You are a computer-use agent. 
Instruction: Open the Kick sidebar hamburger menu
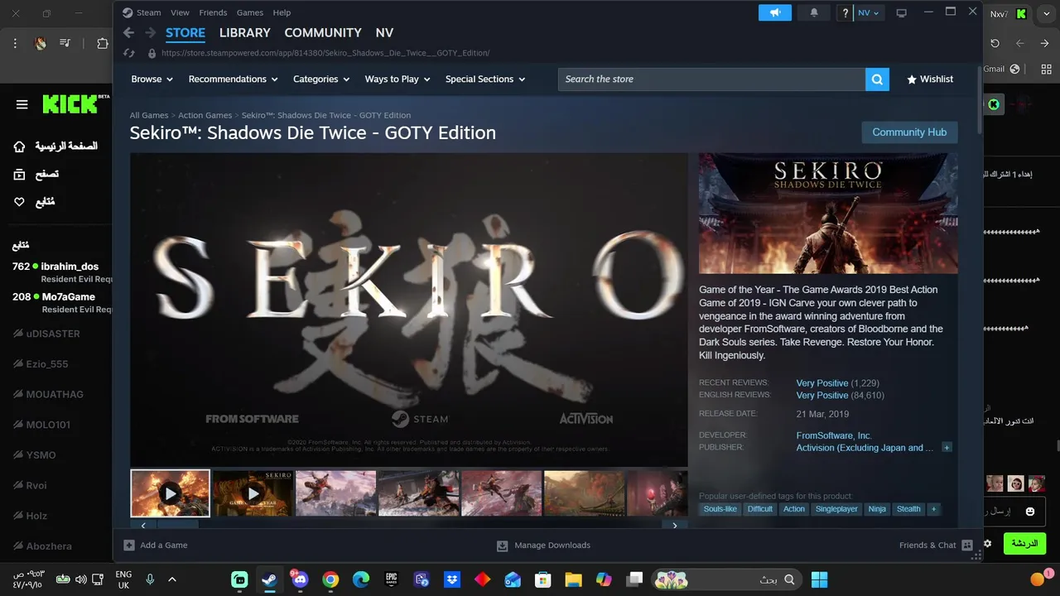(x=22, y=104)
